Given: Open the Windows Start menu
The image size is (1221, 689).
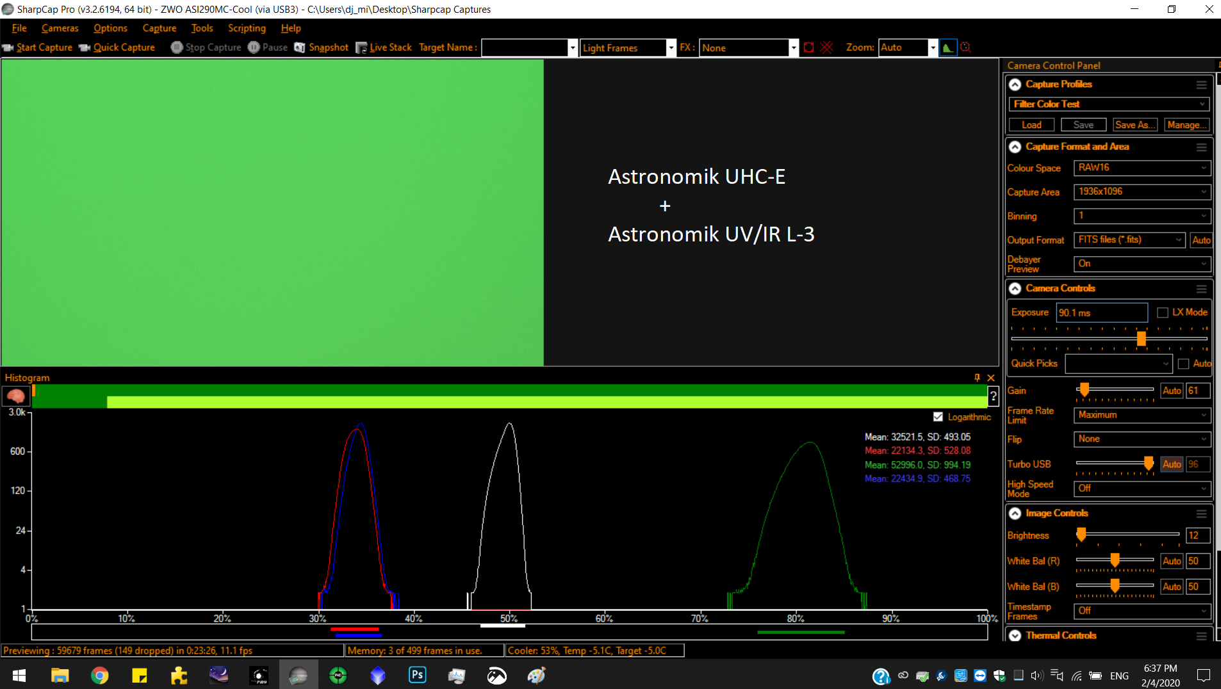Looking at the screenshot, I should tap(19, 675).
